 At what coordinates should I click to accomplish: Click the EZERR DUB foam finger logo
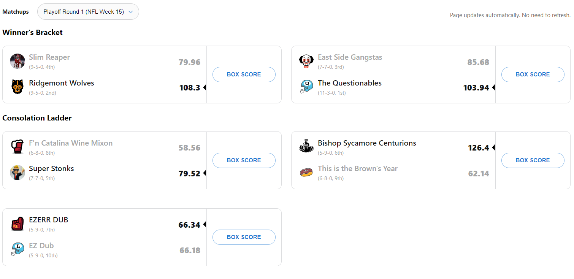pos(17,224)
